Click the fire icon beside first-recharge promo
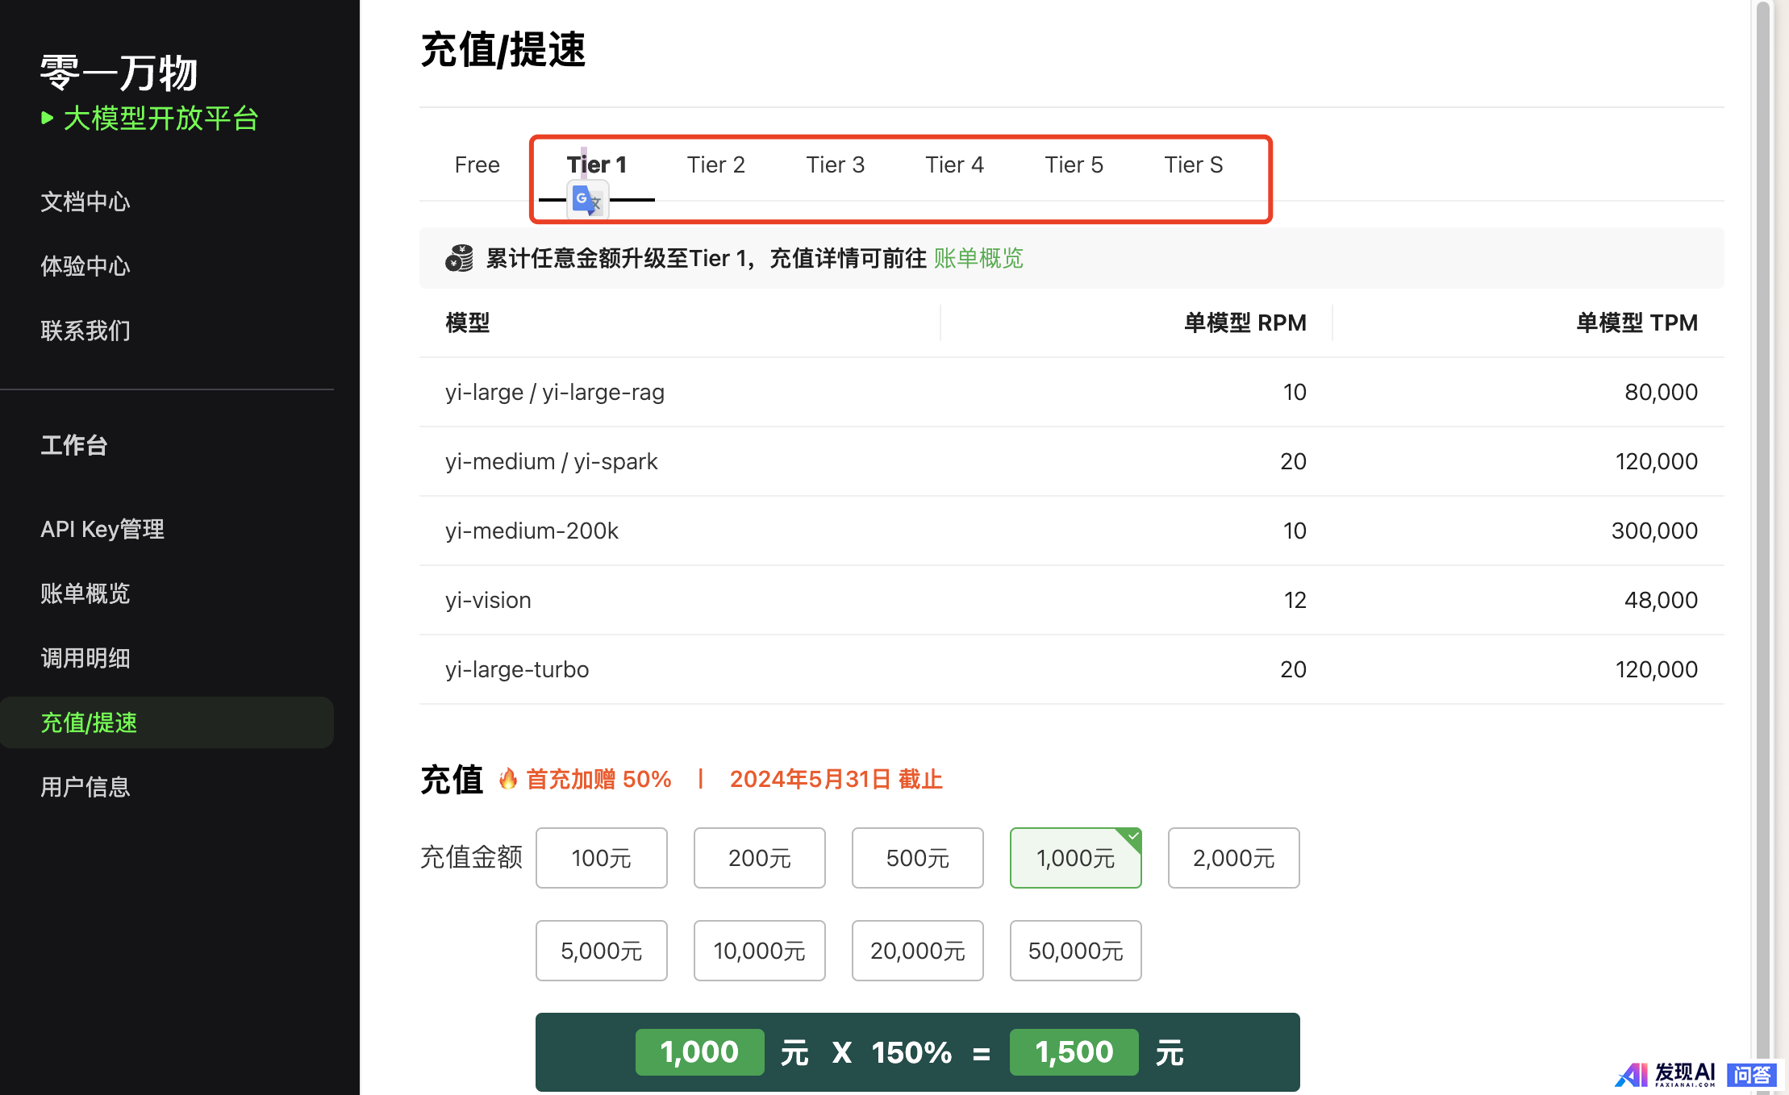Image resolution: width=1789 pixels, height=1095 pixels. (x=508, y=779)
